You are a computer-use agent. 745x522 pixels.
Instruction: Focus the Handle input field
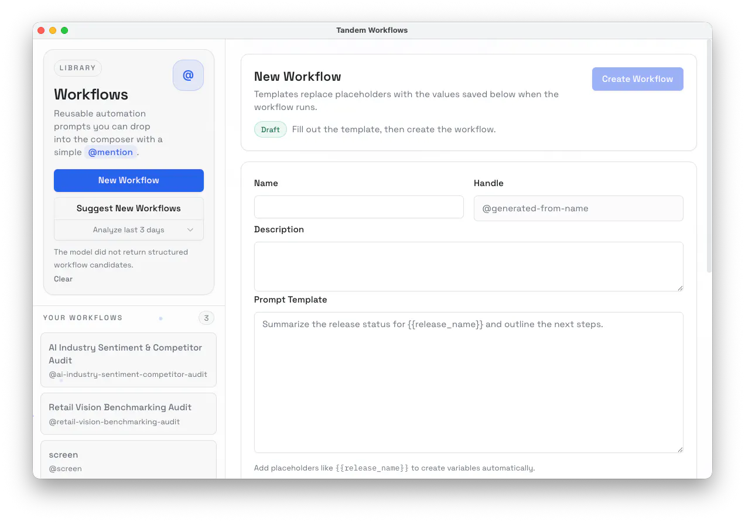579,208
